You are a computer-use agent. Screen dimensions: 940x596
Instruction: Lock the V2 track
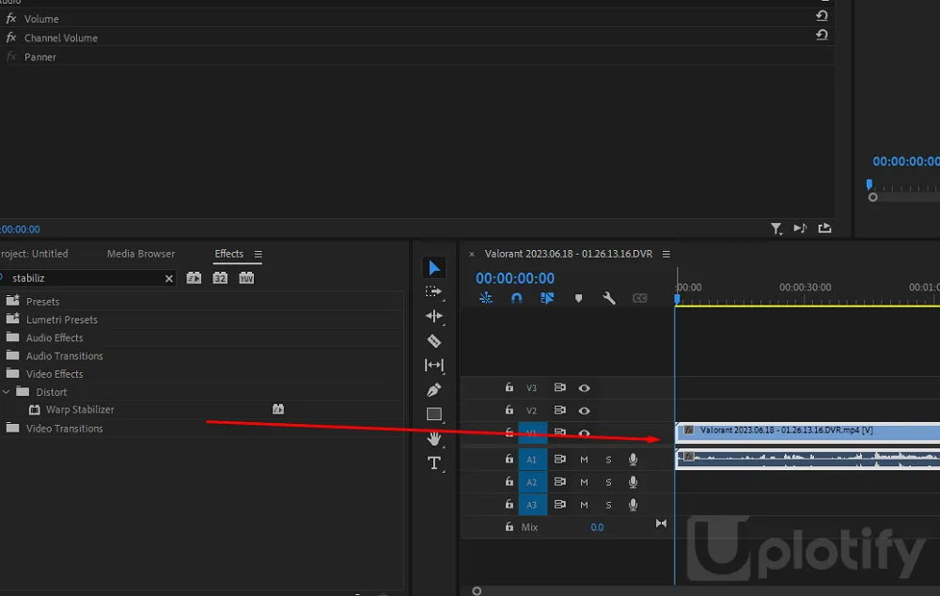coord(509,410)
